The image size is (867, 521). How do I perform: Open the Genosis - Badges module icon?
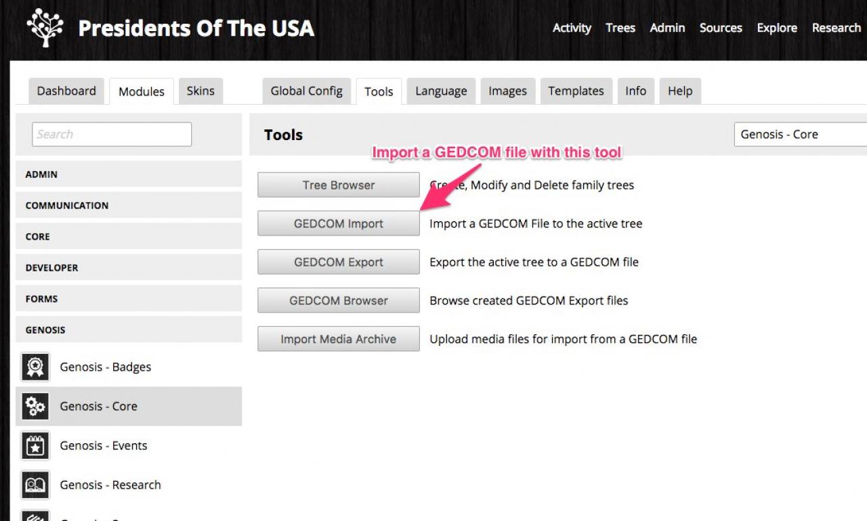pos(35,367)
